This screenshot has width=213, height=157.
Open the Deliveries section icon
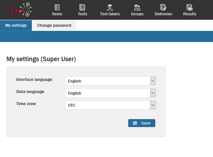(x=163, y=7)
